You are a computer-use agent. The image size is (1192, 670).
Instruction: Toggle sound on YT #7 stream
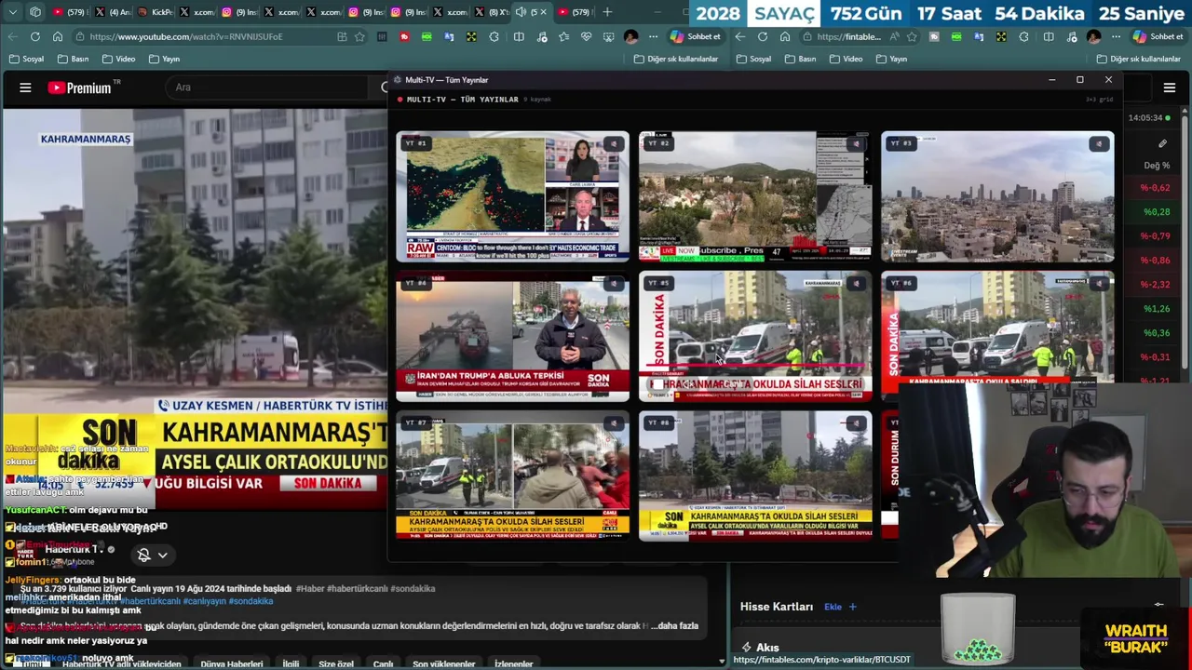coord(613,424)
